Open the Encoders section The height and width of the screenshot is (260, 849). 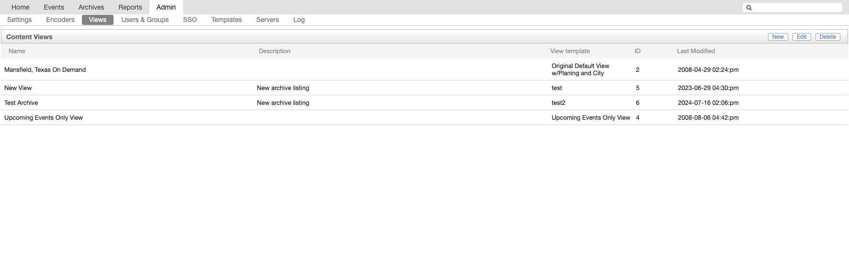click(60, 20)
